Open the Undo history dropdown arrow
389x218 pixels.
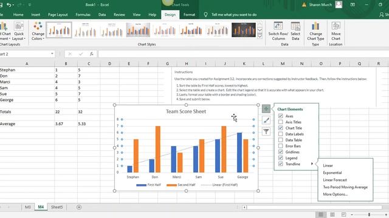(13, 5)
